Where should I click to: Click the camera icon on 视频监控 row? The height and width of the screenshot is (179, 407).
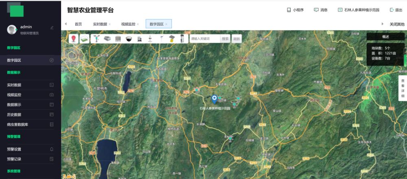coord(52,95)
